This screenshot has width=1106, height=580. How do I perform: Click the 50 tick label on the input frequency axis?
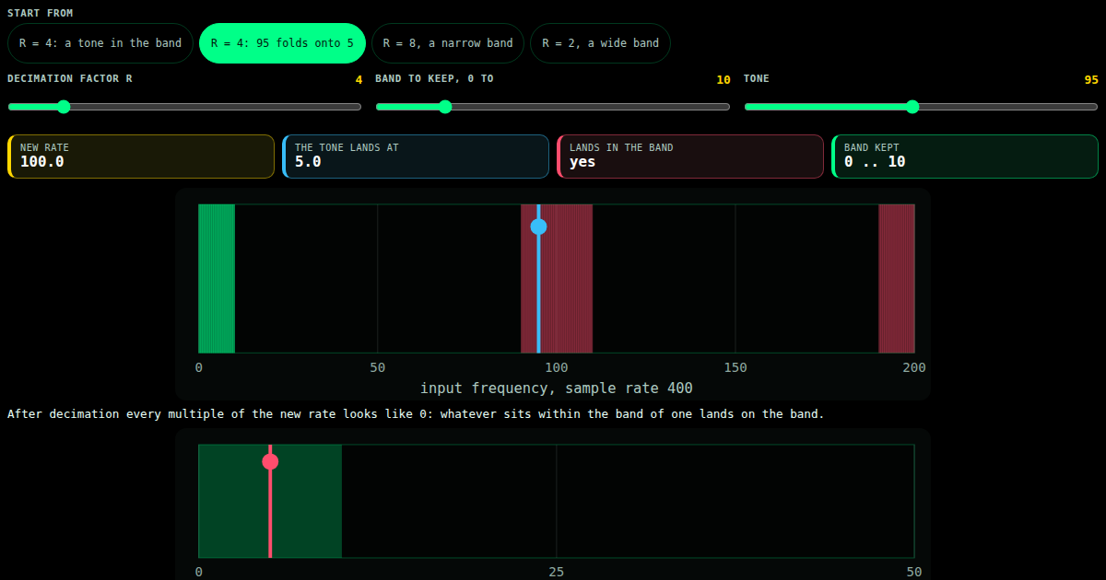click(x=378, y=367)
